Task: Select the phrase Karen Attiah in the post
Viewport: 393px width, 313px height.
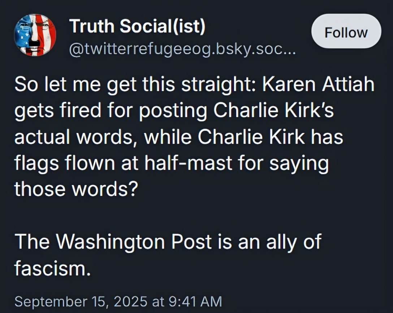Action: pyautogui.click(x=318, y=83)
